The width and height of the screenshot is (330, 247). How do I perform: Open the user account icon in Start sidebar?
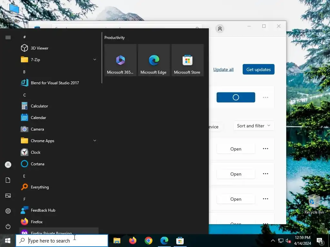pyautogui.click(x=8, y=165)
